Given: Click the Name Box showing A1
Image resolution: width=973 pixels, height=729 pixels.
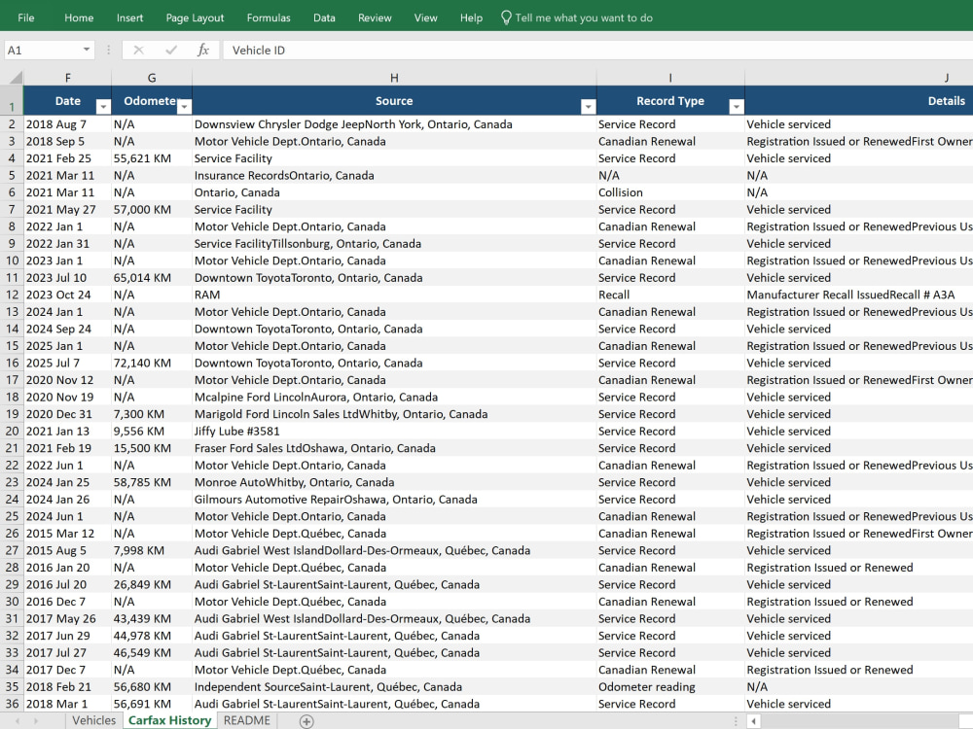Looking at the screenshot, I should (x=42, y=51).
